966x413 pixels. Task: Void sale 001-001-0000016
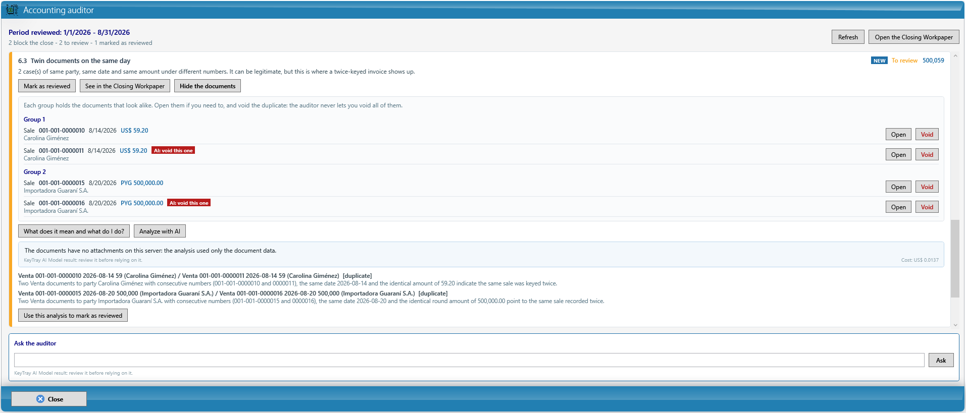pos(927,207)
